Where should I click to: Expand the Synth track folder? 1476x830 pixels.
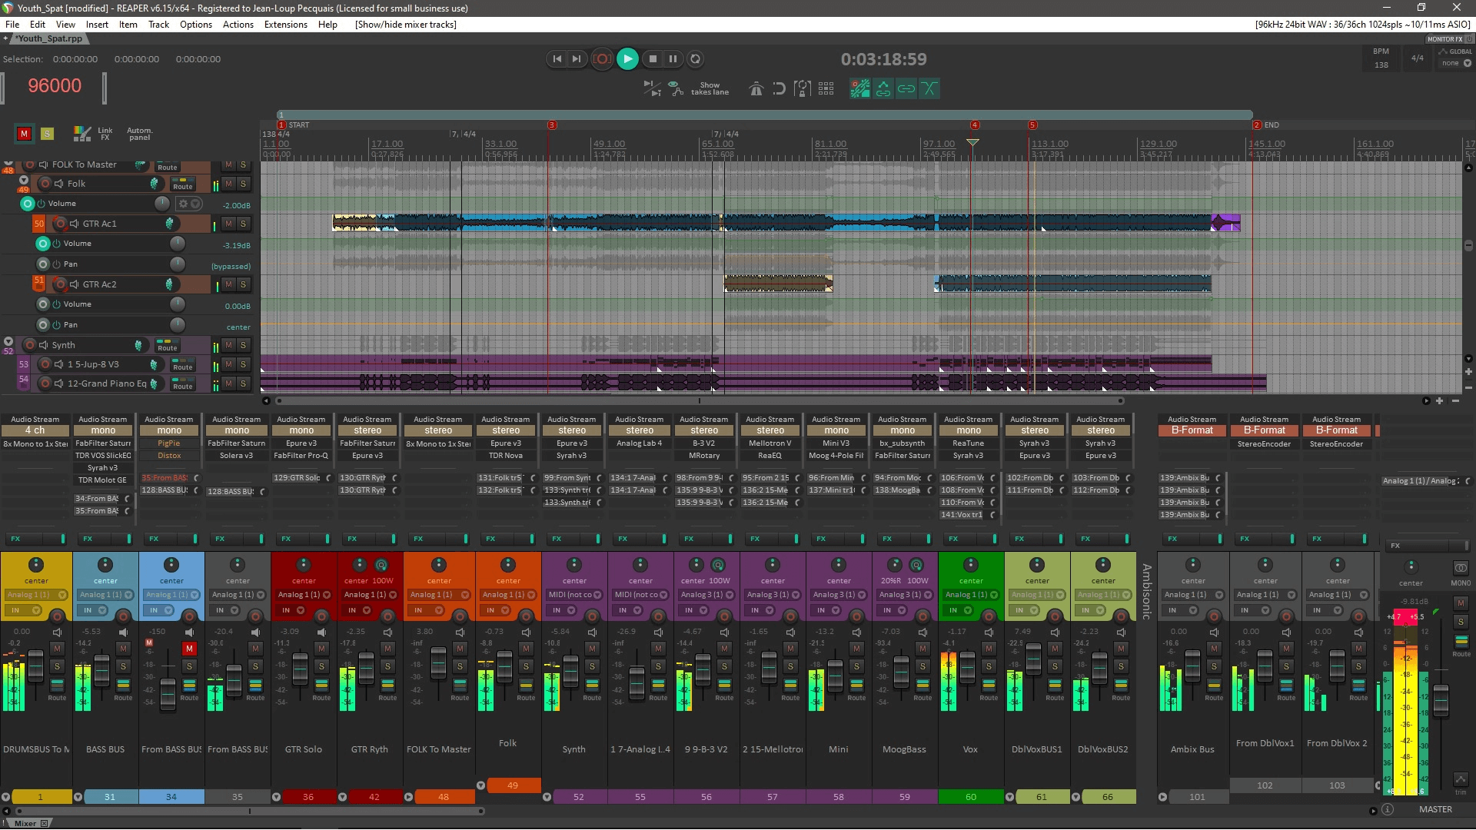(9, 341)
